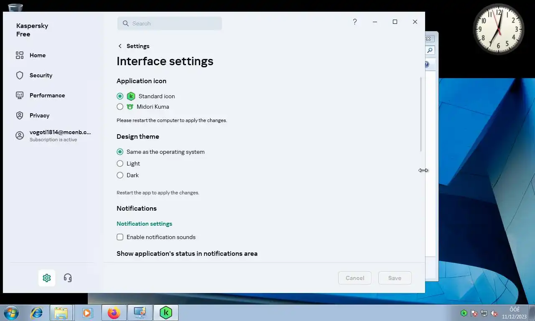The width and height of the screenshot is (535, 321).
Task: Open the Home section in the sidebar
Action: [38, 55]
